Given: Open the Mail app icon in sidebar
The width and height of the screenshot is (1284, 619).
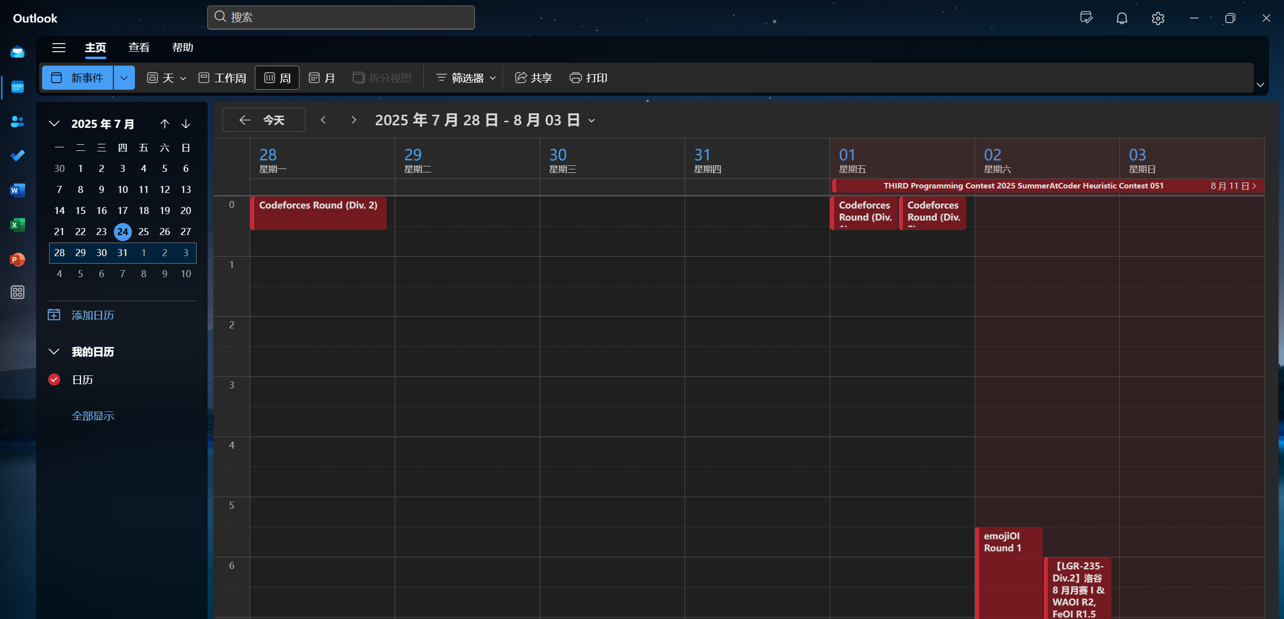Looking at the screenshot, I should (18, 52).
